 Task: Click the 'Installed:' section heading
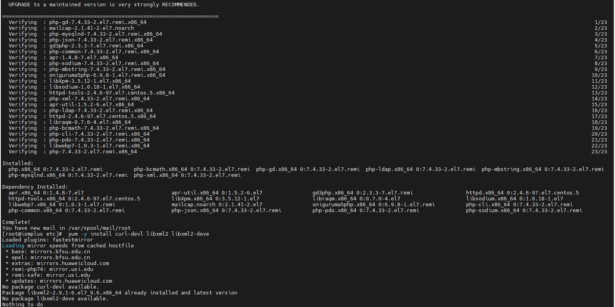(x=18, y=163)
